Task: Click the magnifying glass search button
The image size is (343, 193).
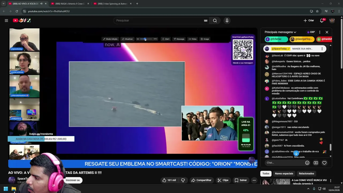Action: point(215,21)
